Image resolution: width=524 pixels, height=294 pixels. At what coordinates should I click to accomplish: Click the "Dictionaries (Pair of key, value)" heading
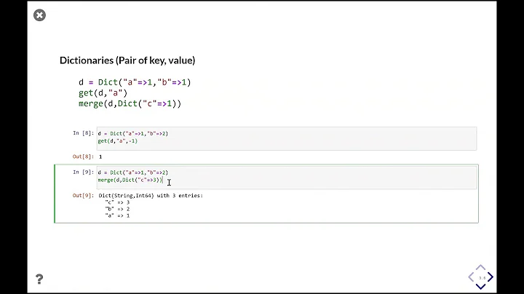click(x=127, y=60)
